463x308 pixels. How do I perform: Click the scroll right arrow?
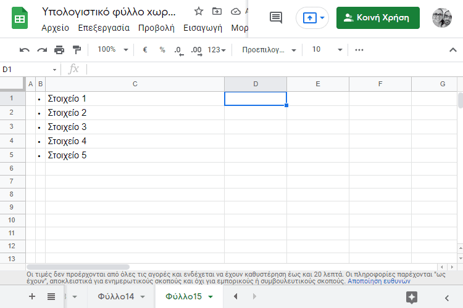[x=452, y=267]
